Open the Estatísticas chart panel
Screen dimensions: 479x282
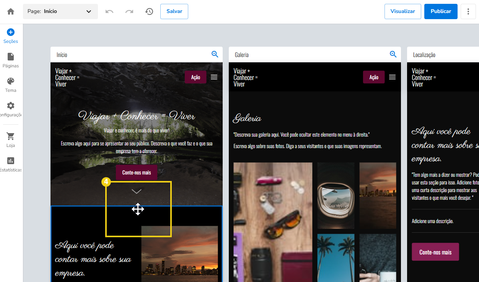point(11,165)
